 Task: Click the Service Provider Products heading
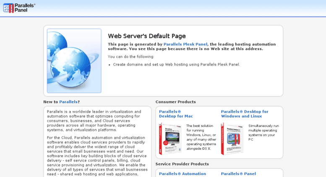tap(182, 164)
